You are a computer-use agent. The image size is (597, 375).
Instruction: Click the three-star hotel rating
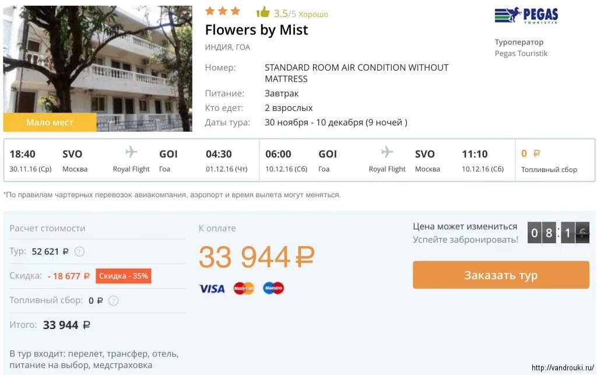point(222,11)
